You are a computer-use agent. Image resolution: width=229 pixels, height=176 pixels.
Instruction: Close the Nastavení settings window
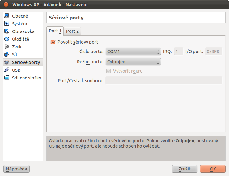pyautogui.click(x=6, y=5)
